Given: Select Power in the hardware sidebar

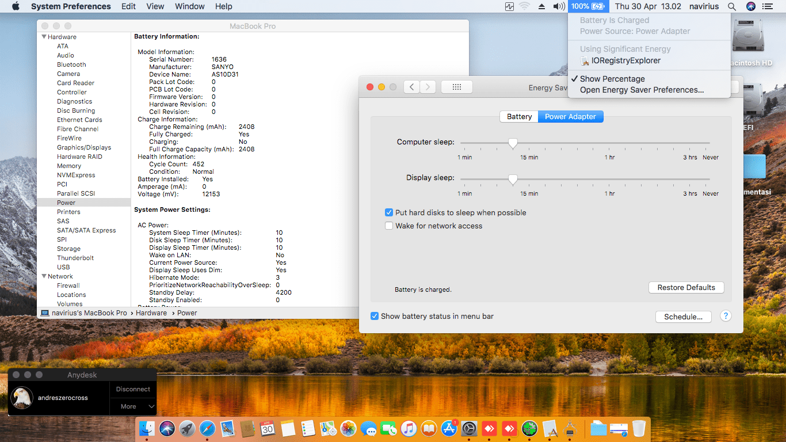Looking at the screenshot, I should click(x=67, y=202).
